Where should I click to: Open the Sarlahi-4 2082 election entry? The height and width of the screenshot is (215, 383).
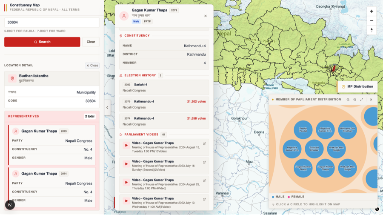(164, 87)
